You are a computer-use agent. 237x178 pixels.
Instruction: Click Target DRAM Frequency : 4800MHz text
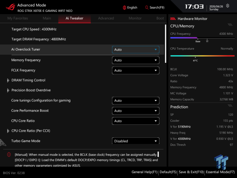(x=39, y=39)
